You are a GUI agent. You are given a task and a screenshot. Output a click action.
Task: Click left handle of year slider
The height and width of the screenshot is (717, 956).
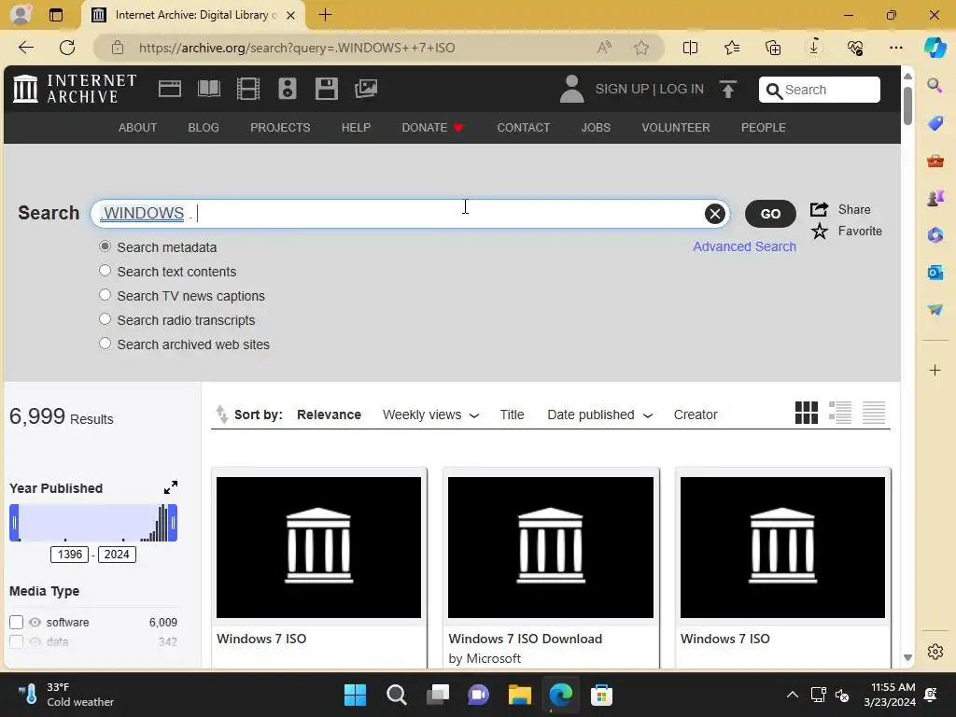pyautogui.click(x=14, y=523)
